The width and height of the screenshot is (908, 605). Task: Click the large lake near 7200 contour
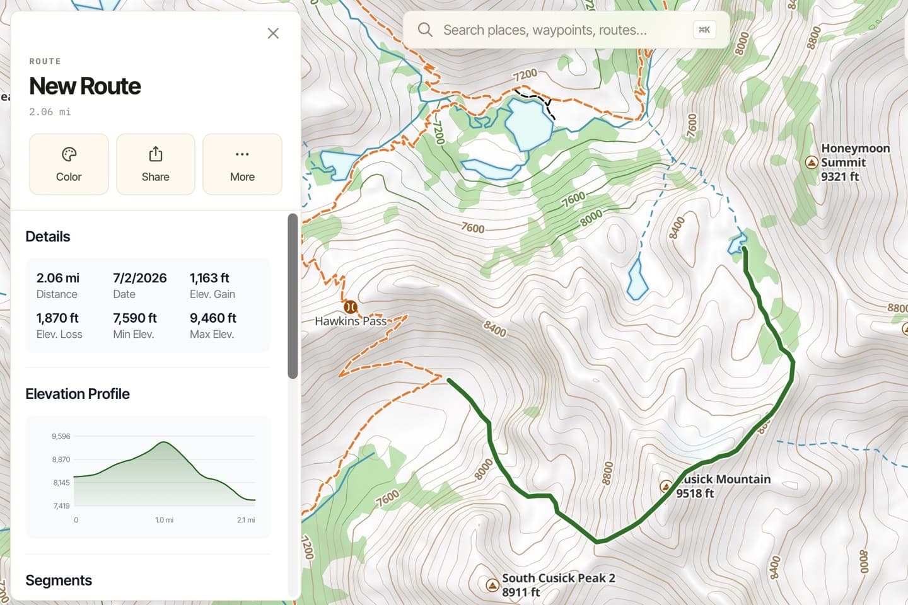point(528,124)
